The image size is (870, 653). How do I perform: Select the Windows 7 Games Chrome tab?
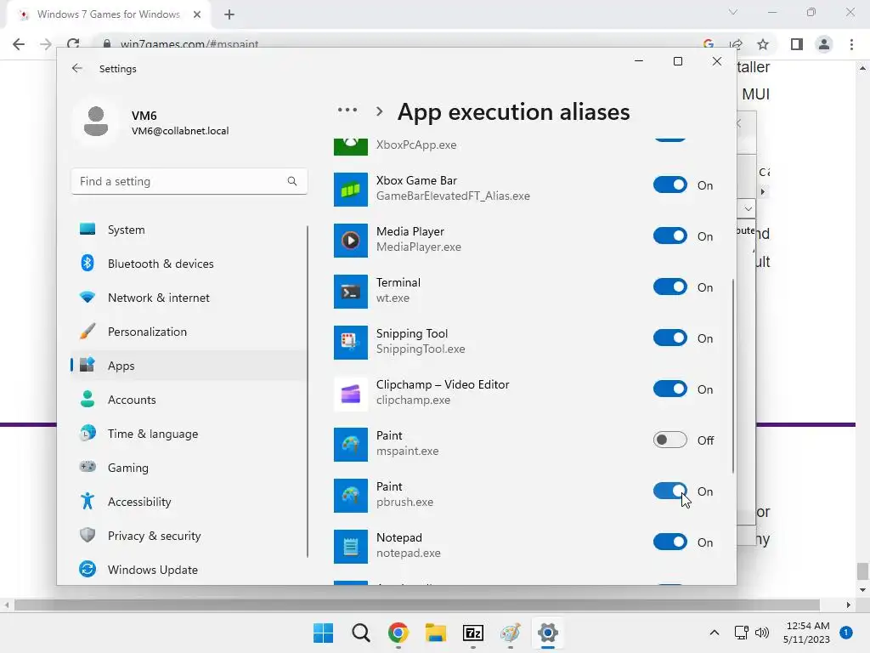108,14
